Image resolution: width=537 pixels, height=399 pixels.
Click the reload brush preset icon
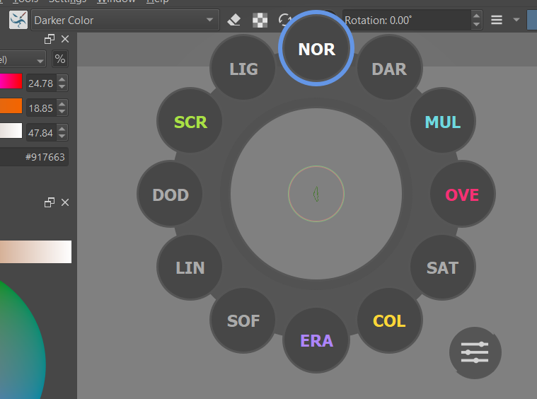(x=284, y=20)
